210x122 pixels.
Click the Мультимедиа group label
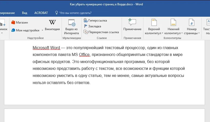pyautogui.click(x=72, y=38)
